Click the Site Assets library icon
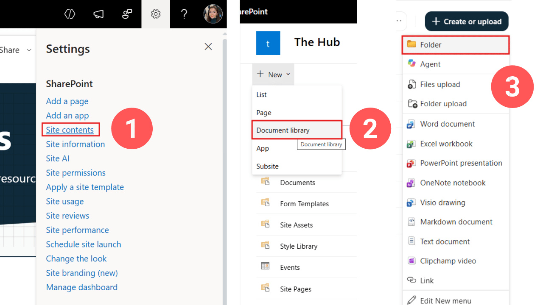 [x=266, y=224]
